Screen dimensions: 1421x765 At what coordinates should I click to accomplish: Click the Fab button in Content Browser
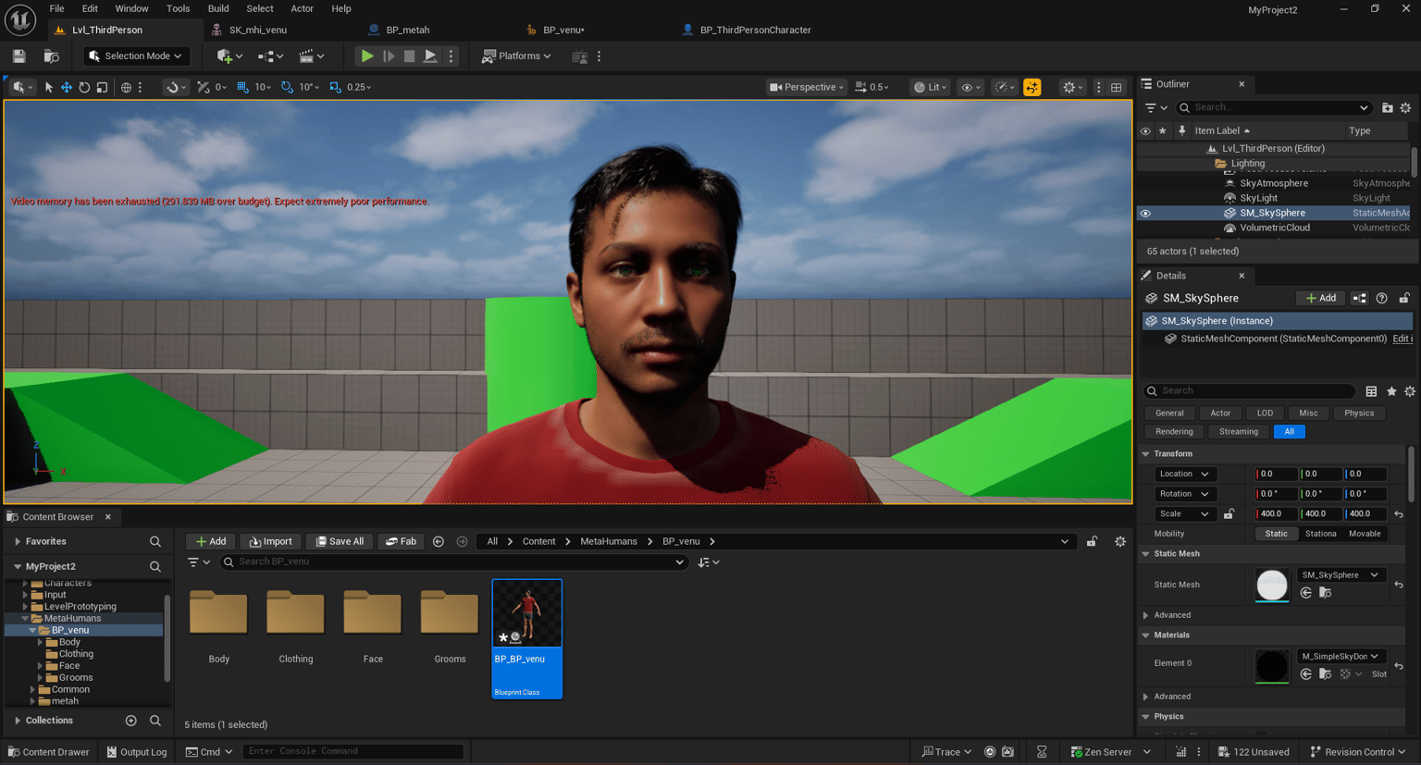[x=401, y=541]
